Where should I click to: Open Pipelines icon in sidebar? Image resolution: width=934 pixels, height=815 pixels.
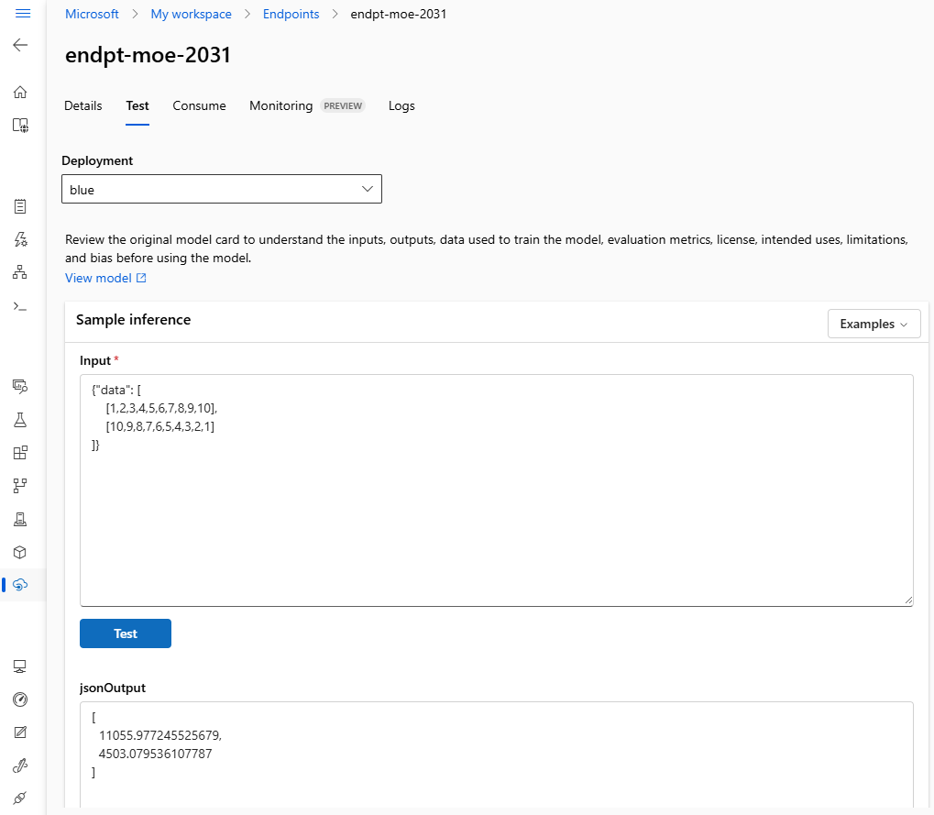tap(20, 485)
